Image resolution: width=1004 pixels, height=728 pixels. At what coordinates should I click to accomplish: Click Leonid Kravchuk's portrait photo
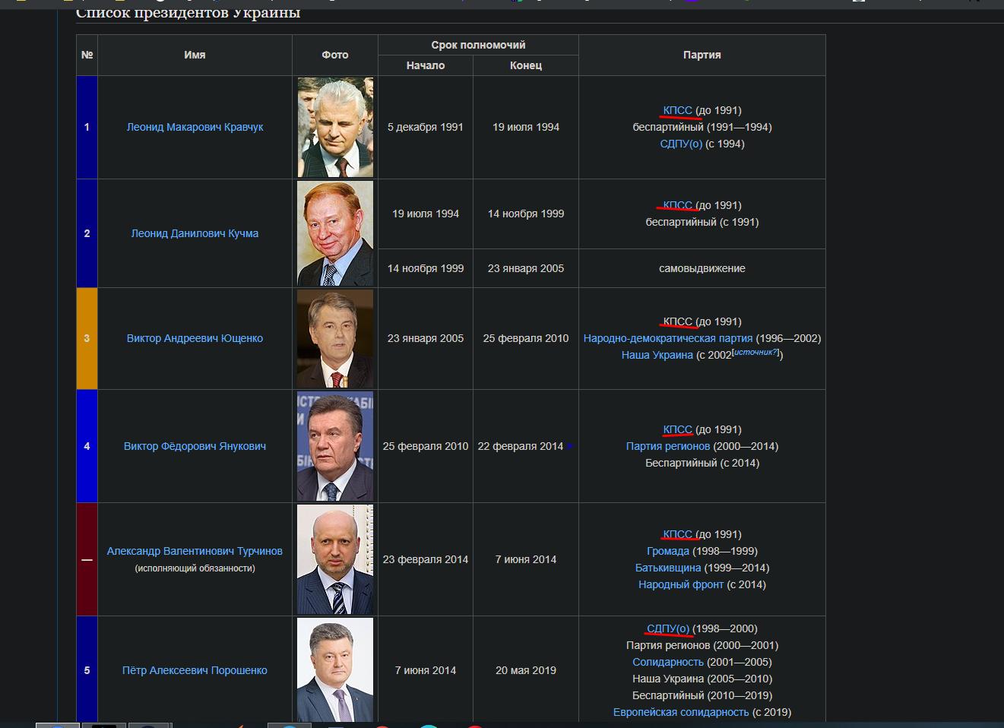[x=334, y=127]
